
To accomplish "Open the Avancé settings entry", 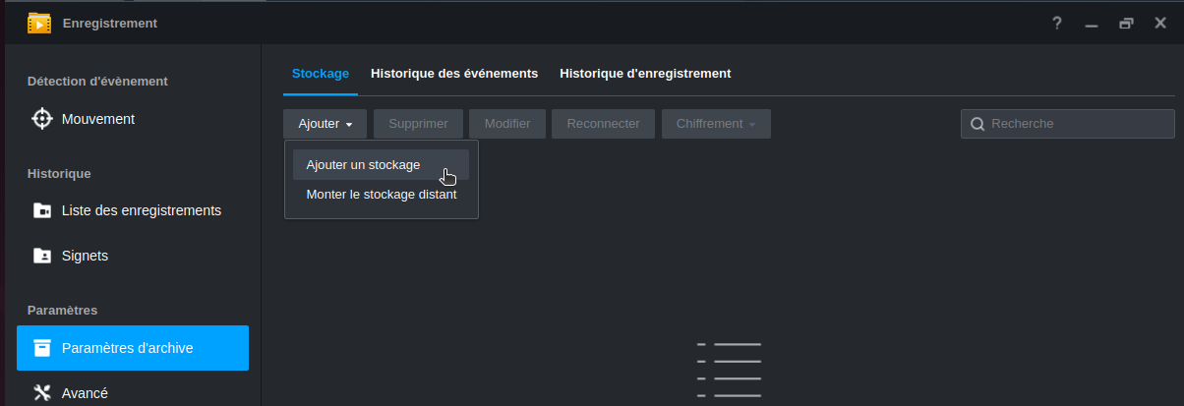I will tap(133, 392).
